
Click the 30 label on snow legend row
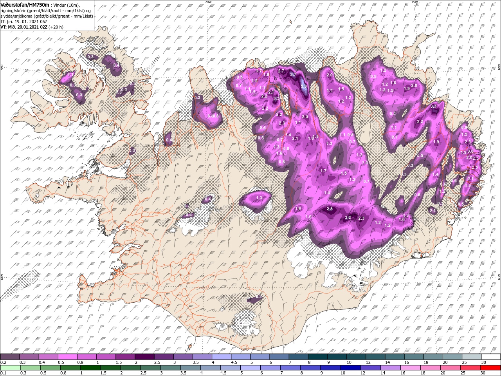[484, 362]
